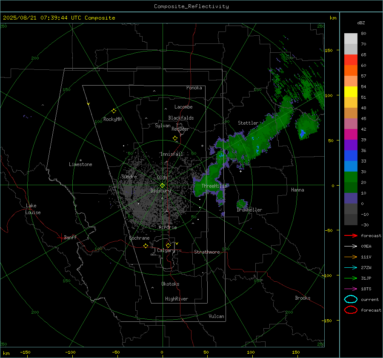The height and width of the screenshot is (358, 383).
Task: Click the Innisfail town label
Action: 171,154
